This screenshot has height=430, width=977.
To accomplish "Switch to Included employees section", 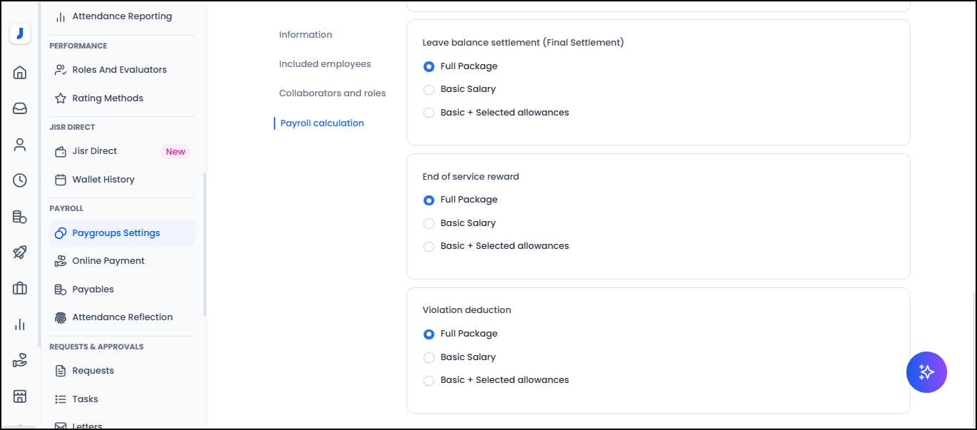I will pos(324,64).
